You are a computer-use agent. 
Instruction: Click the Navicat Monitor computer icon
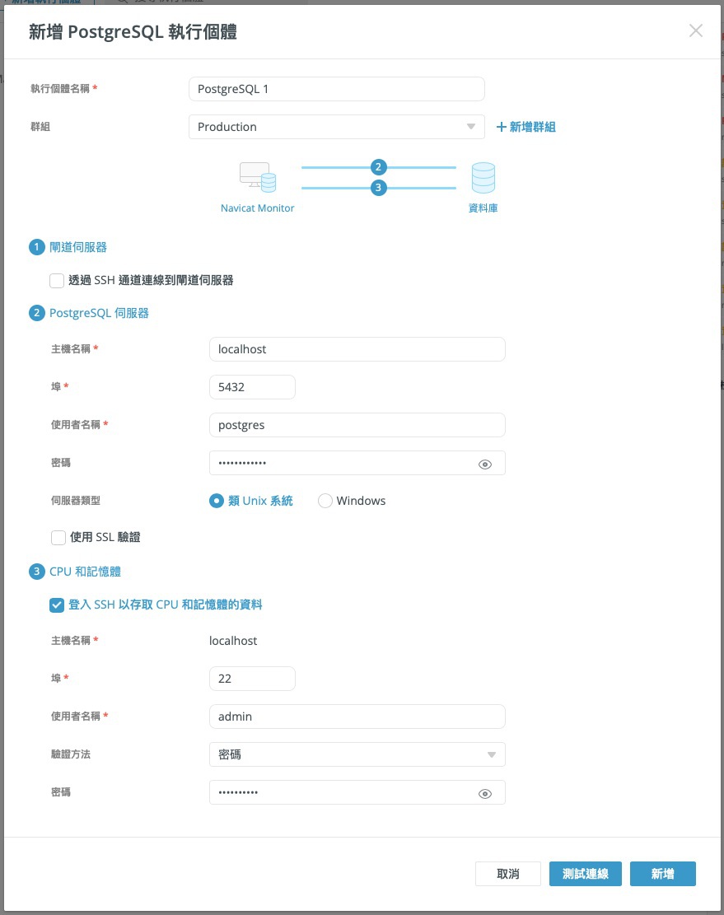[x=257, y=175]
